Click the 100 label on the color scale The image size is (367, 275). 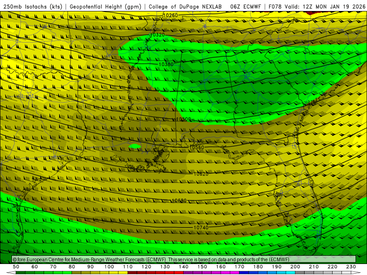click(109, 267)
